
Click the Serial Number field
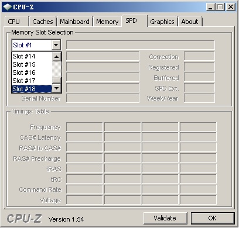tap(103, 98)
